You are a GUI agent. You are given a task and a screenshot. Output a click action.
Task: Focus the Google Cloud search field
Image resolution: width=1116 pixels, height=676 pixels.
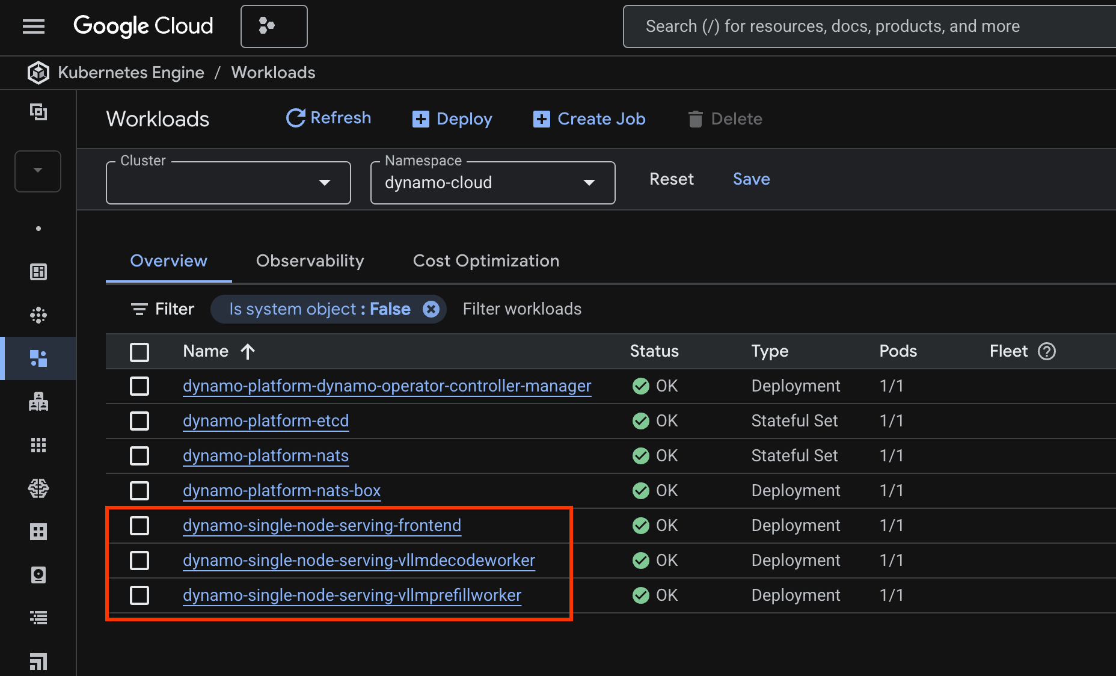point(866,26)
